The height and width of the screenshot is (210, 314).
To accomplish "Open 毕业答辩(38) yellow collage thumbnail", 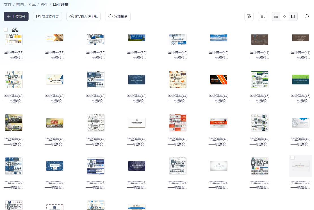I will tap(14, 40).
